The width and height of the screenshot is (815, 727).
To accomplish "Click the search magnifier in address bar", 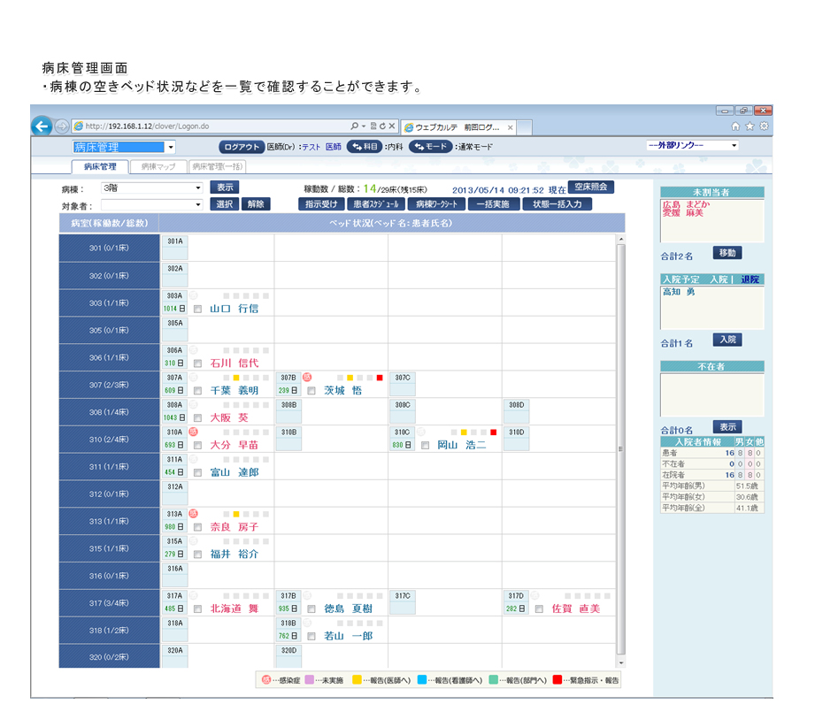I will 355,126.
